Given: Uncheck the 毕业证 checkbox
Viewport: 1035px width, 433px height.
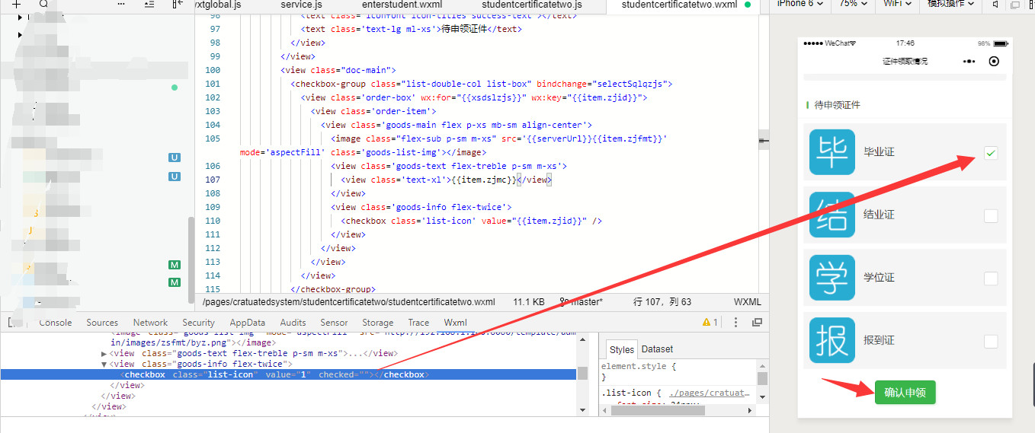Looking at the screenshot, I should click(x=990, y=153).
